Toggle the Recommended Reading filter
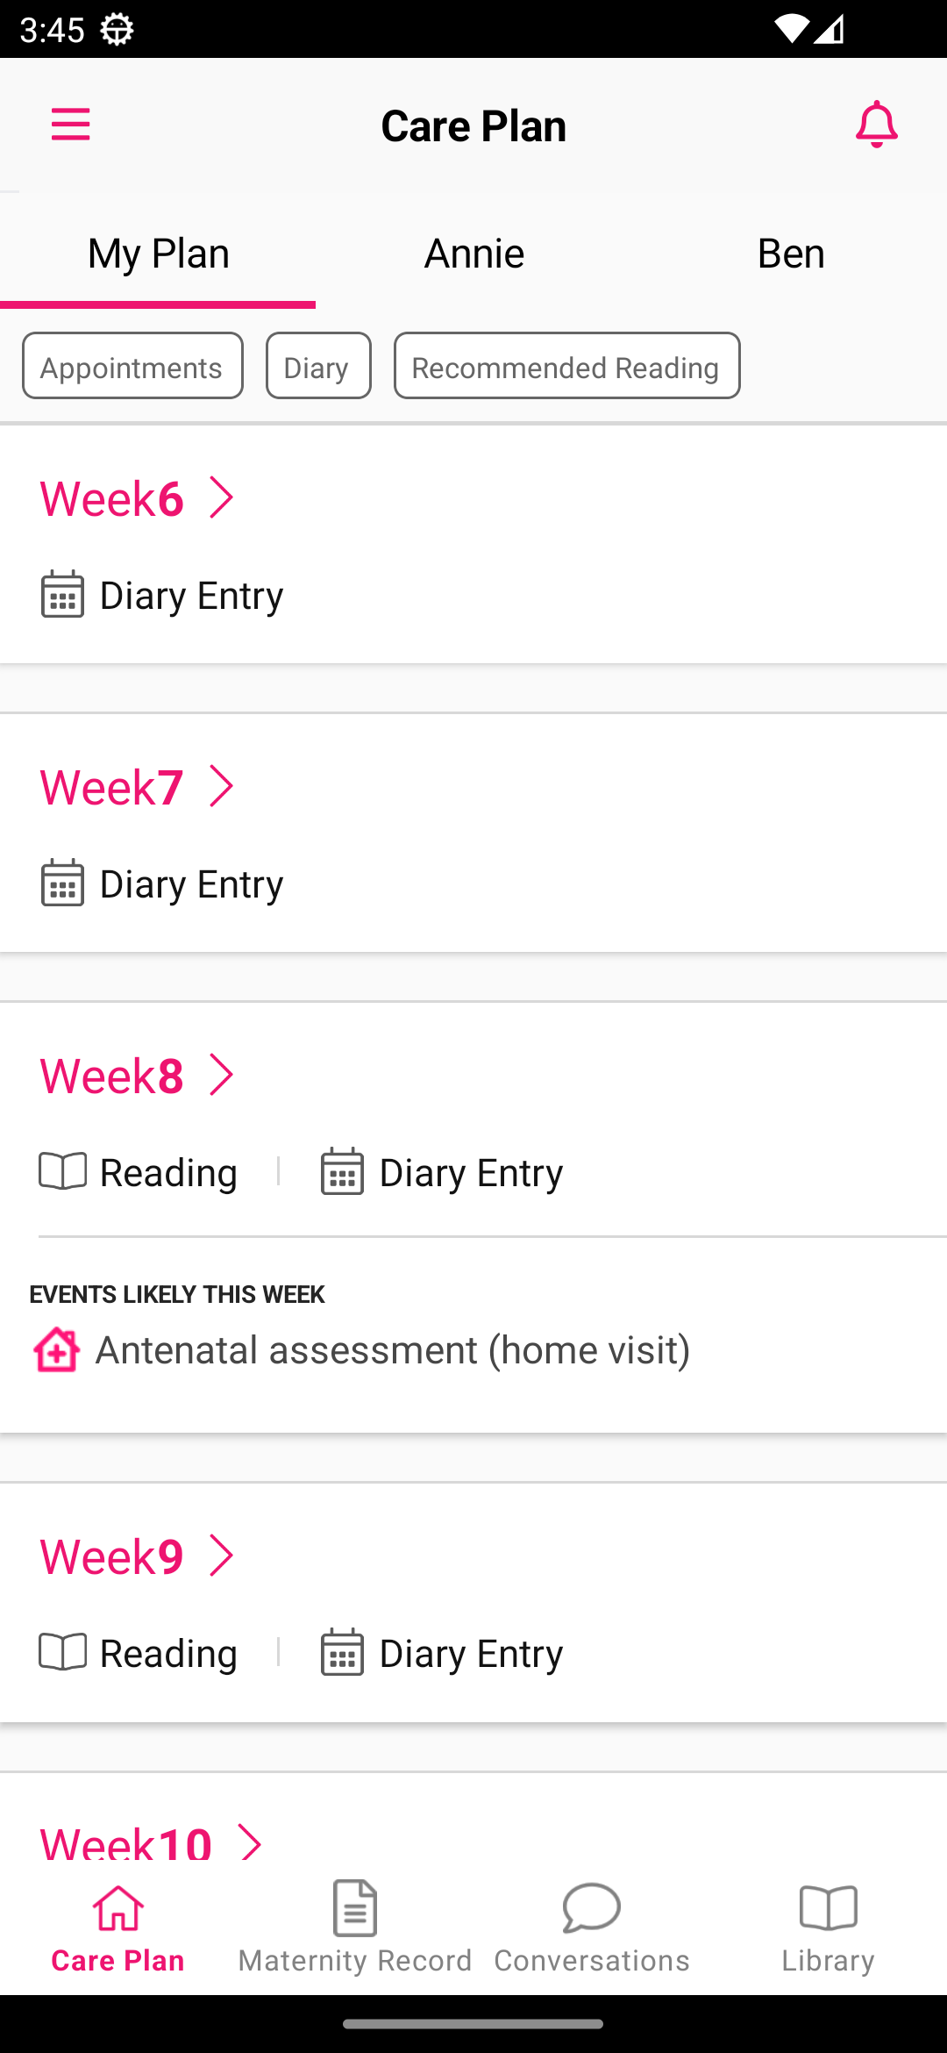This screenshot has width=947, height=2053. click(x=566, y=366)
